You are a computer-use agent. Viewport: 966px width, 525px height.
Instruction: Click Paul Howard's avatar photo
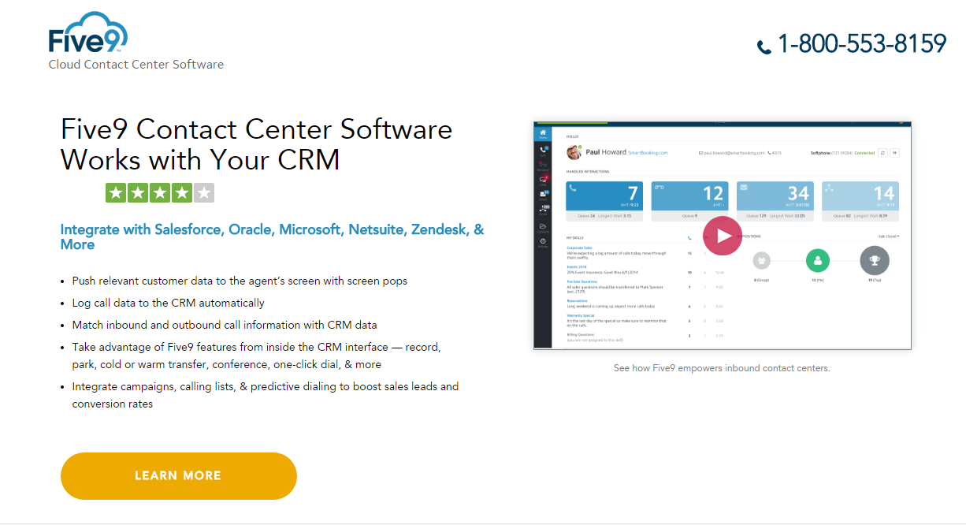coord(574,152)
